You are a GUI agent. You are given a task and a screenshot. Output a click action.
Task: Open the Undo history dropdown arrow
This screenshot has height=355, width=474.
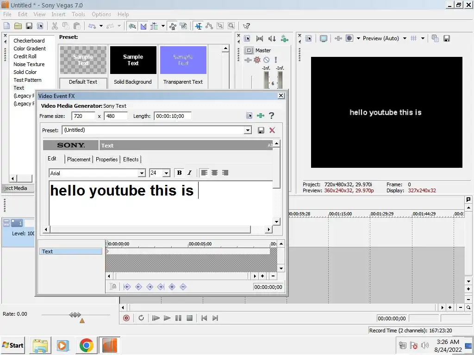[x=101, y=26]
